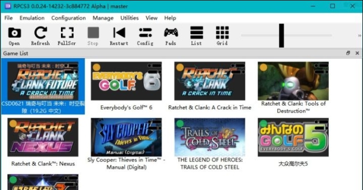Image resolution: width=363 pixels, height=190 pixels.
Task: Select Ratchet & Clank A Crack in Time cover
Action: [x=210, y=81]
